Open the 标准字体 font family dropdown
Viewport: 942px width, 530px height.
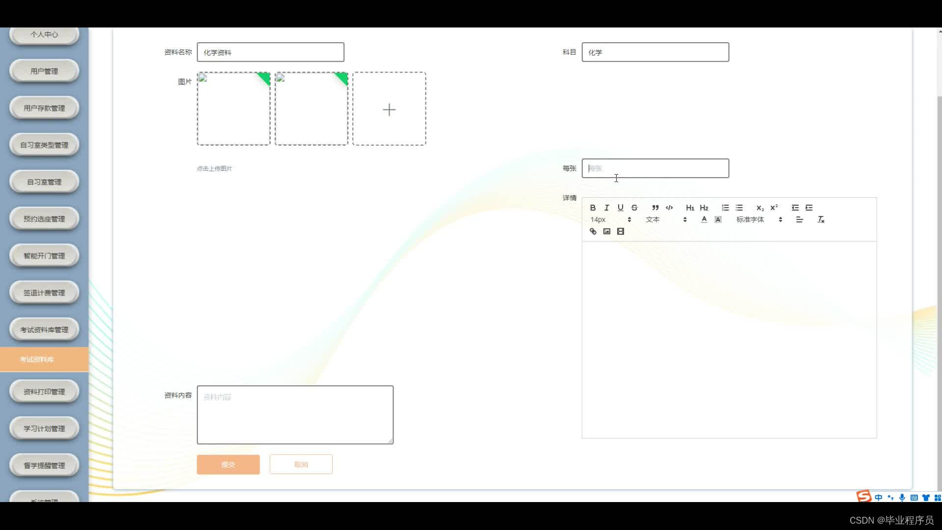(759, 219)
